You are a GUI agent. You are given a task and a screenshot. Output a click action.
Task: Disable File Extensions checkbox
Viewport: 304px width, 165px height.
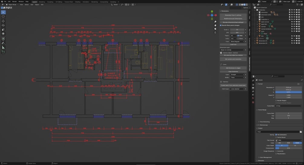[276, 134]
